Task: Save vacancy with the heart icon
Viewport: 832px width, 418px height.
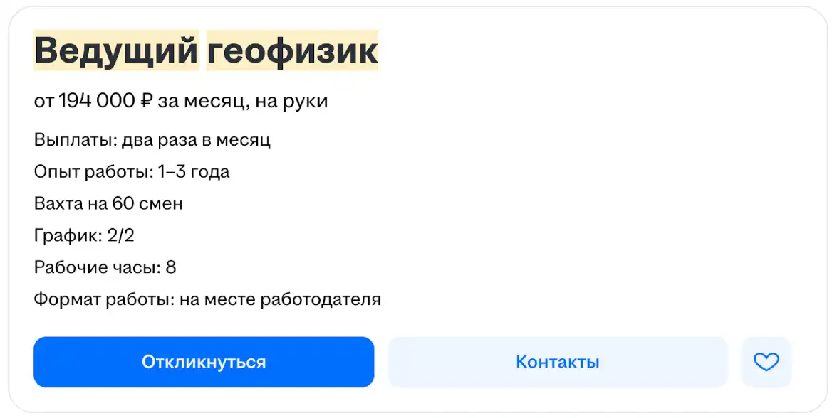Action: pos(766,362)
